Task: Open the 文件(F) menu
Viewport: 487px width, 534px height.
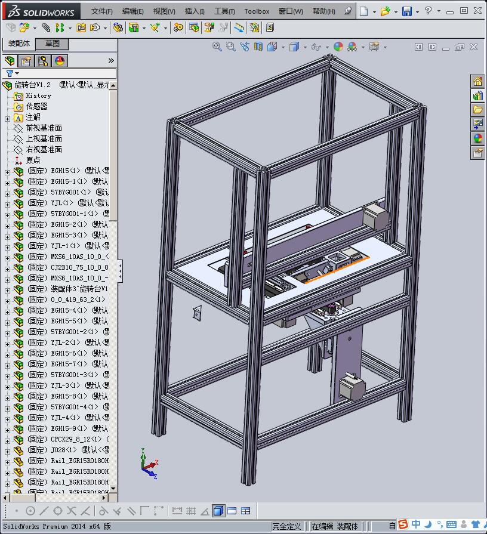Action: pyautogui.click(x=102, y=11)
